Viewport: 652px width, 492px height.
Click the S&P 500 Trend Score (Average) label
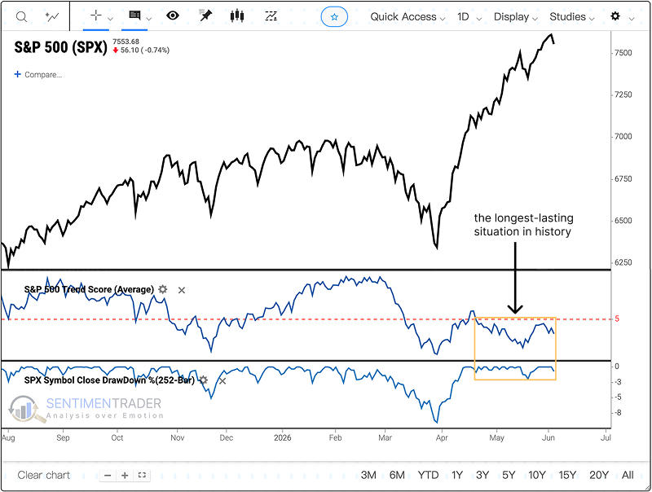(x=89, y=289)
